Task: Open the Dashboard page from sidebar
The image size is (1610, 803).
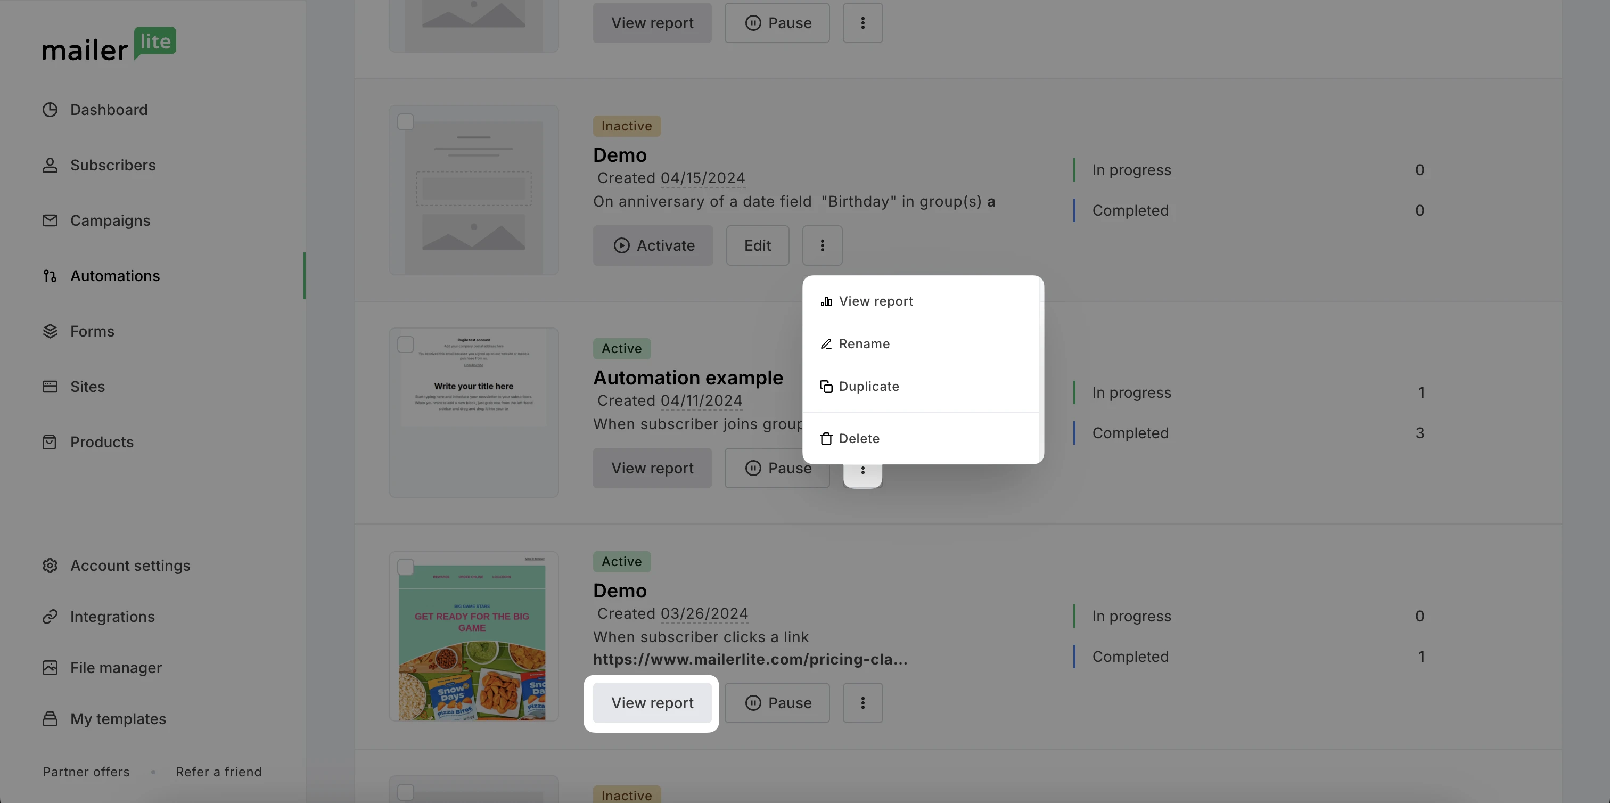Action: pos(95,110)
